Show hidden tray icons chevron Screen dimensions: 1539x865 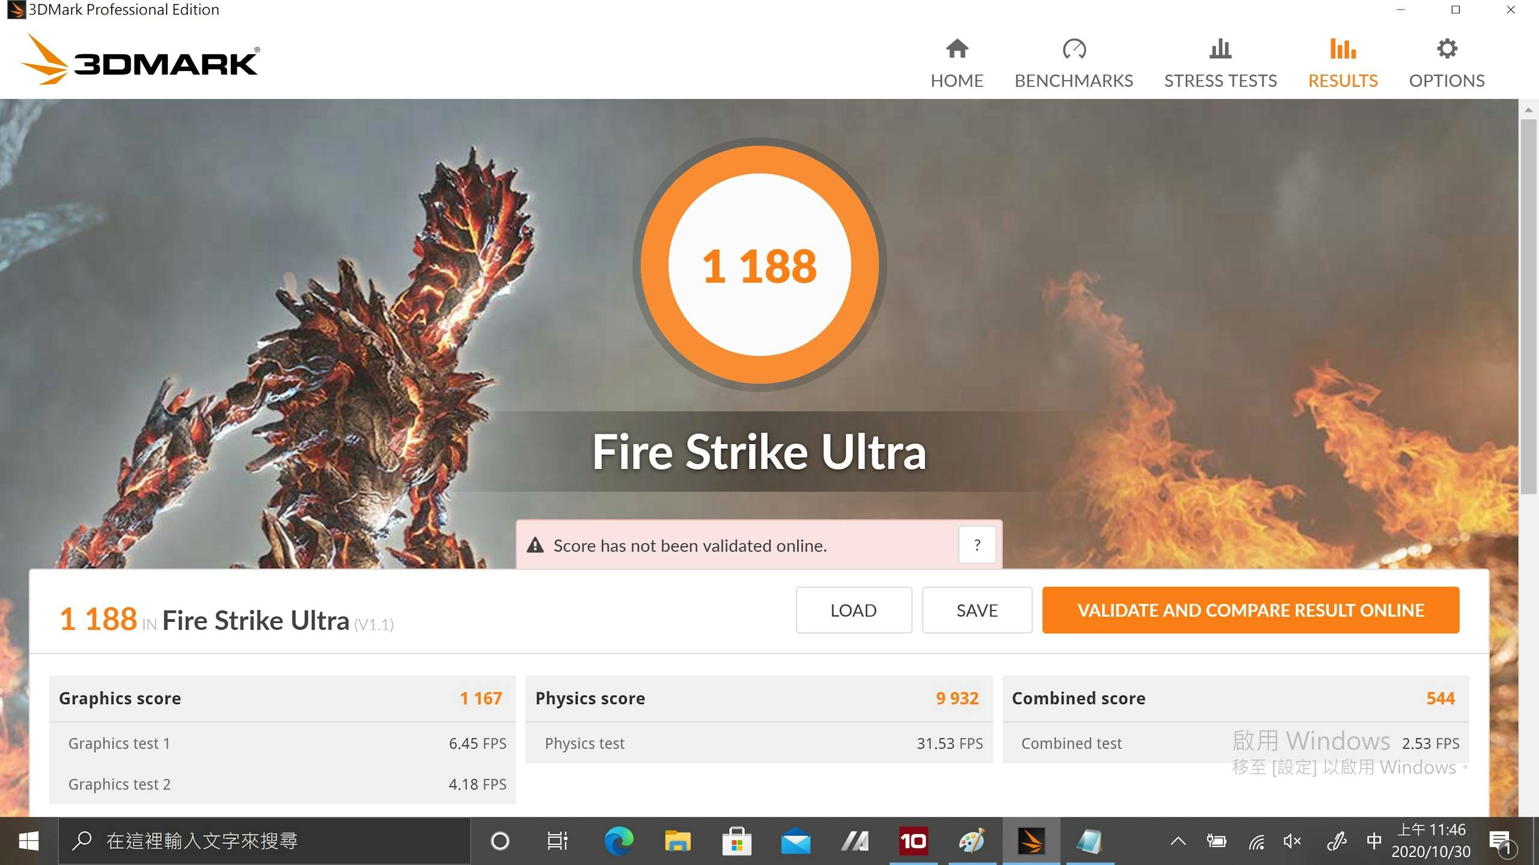pyautogui.click(x=1178, y=841)
